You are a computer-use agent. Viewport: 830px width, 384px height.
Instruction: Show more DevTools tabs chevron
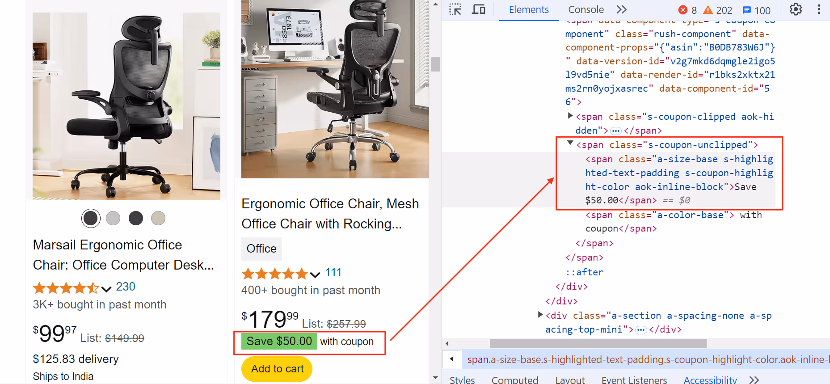tap(621, 9)
